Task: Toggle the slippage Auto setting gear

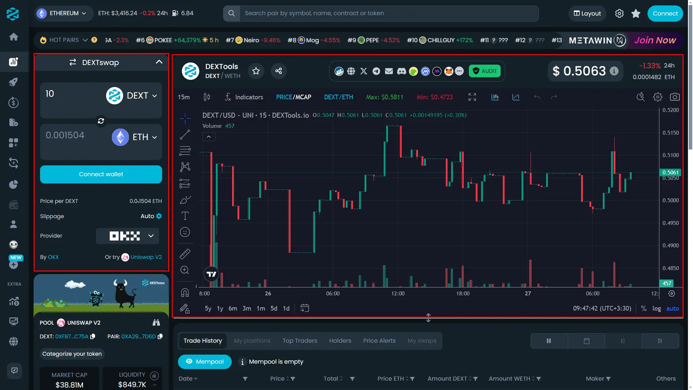Action: (x=159, y=216)
